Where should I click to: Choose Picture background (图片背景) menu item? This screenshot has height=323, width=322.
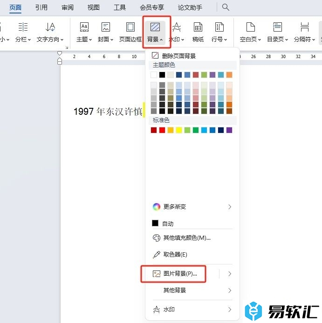[x=180, y=274]
